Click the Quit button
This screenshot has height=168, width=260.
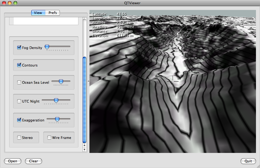(248, 161)
